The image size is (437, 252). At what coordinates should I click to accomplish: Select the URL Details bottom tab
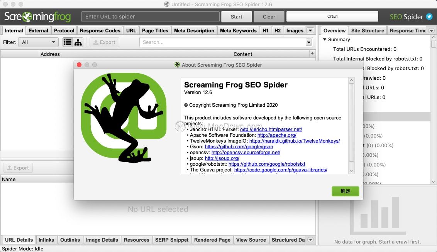point(19,240)
